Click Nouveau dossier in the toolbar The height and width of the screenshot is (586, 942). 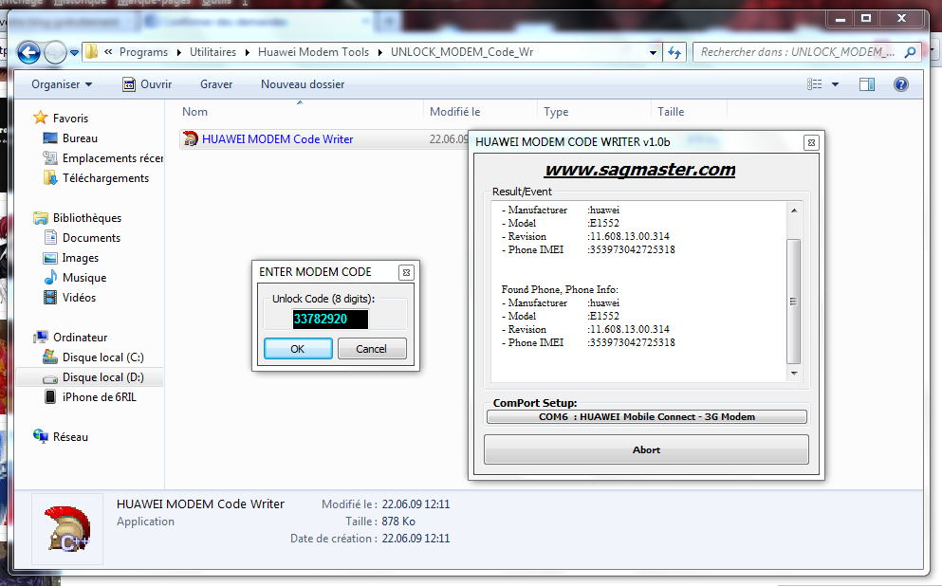click(x=303, y=84)
